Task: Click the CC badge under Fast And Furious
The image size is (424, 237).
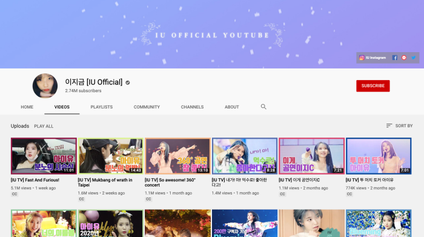Action: tap(15, 194)
